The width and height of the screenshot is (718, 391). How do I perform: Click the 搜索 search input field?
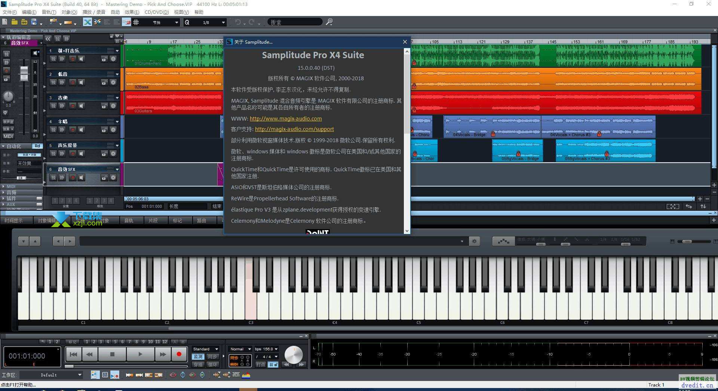pyautogui.click(x=295, y=22)
